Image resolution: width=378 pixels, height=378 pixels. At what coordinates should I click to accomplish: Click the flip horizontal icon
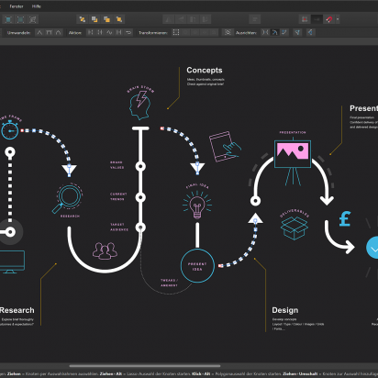tap(169, 19)
